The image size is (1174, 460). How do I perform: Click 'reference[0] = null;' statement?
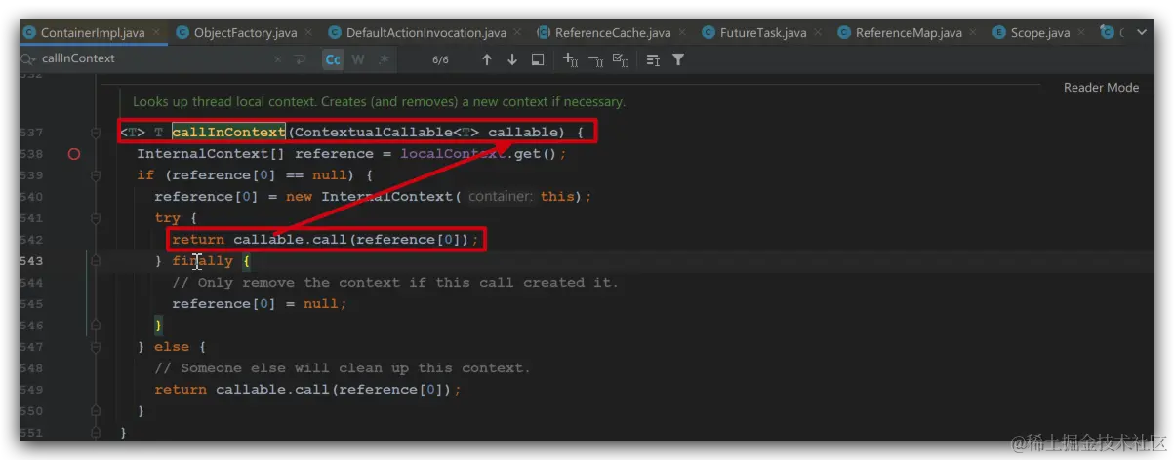260,304
